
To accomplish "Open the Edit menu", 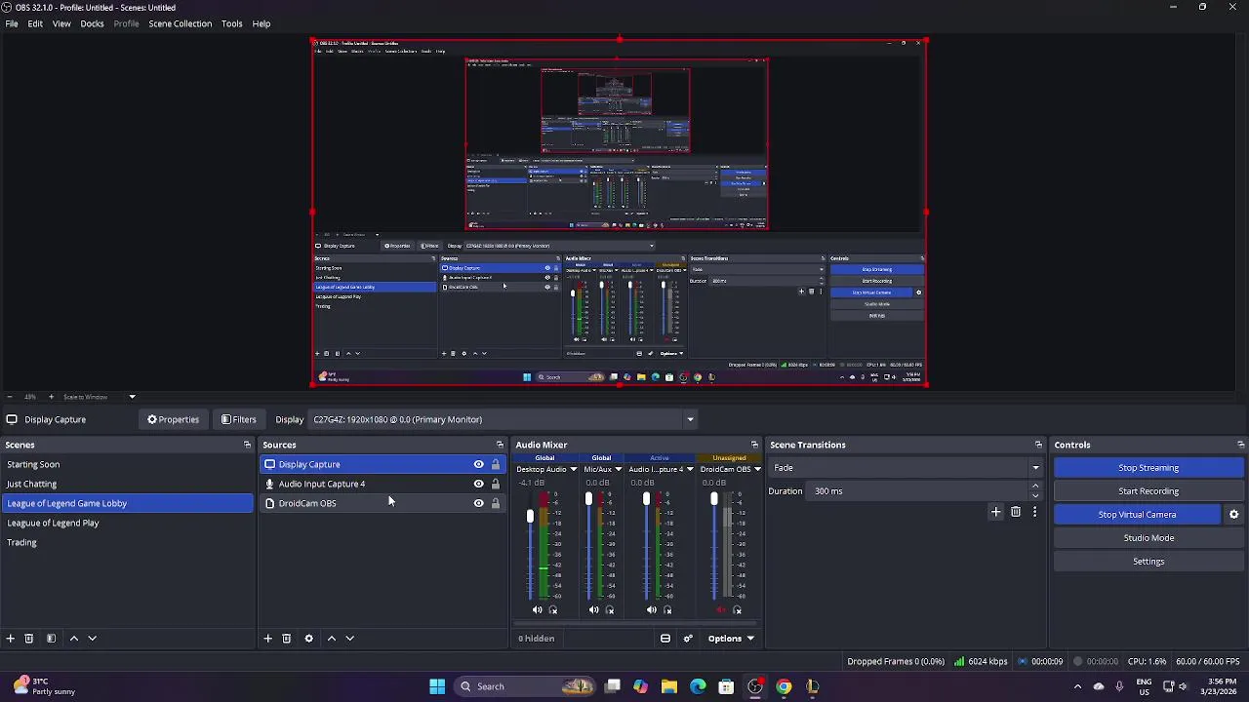I will [x=35, y=23].
